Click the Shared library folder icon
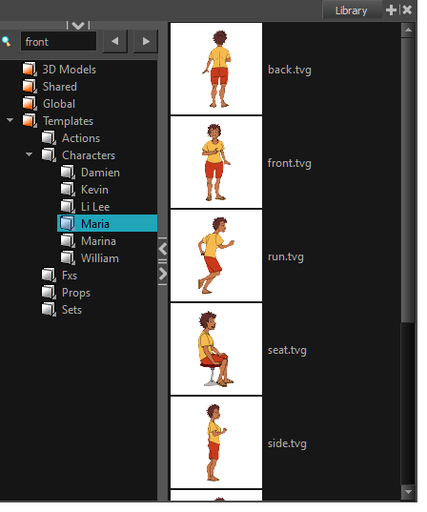 pyautogui.click(x=30, y=87)
